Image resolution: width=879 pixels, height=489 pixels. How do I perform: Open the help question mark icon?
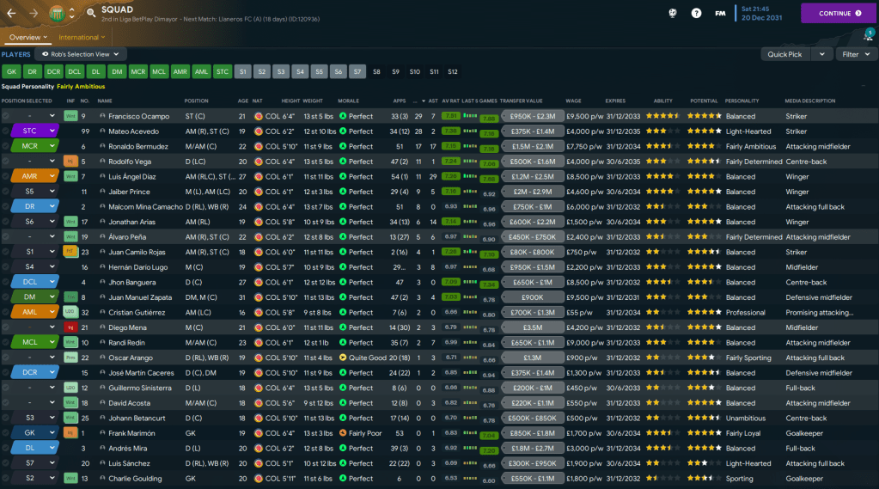point(696,13)
